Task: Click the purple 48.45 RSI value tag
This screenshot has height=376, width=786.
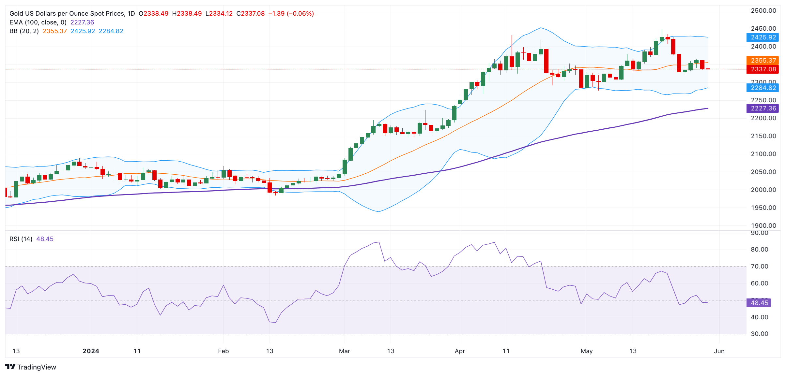Action: tap(759, 303)
